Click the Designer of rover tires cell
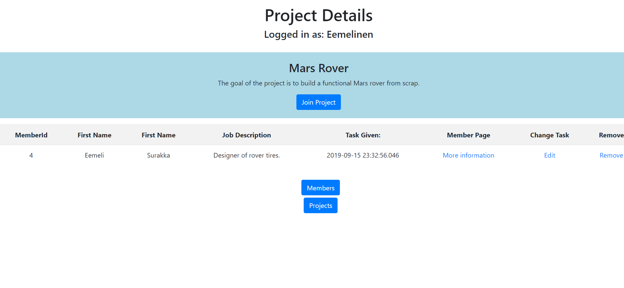 246,155
